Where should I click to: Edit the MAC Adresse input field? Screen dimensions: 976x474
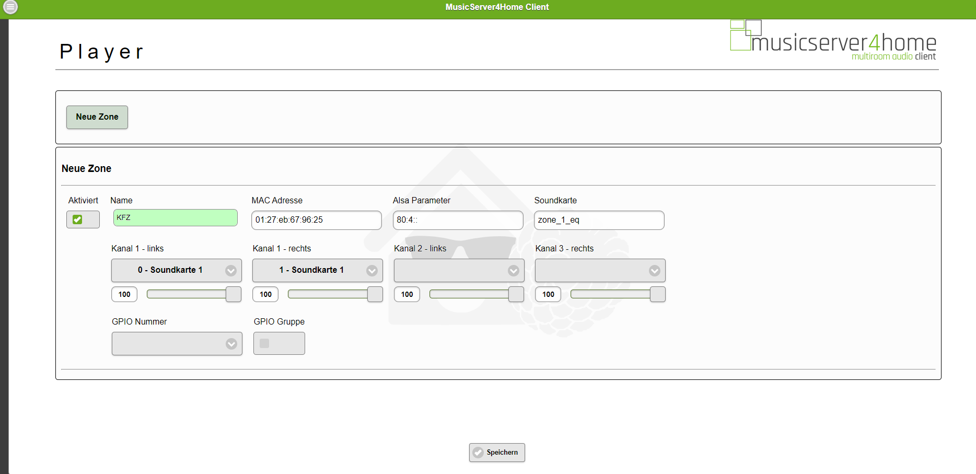316,220
